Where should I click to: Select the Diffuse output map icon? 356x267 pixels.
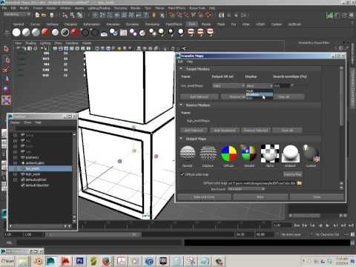[x=228, y=154]
